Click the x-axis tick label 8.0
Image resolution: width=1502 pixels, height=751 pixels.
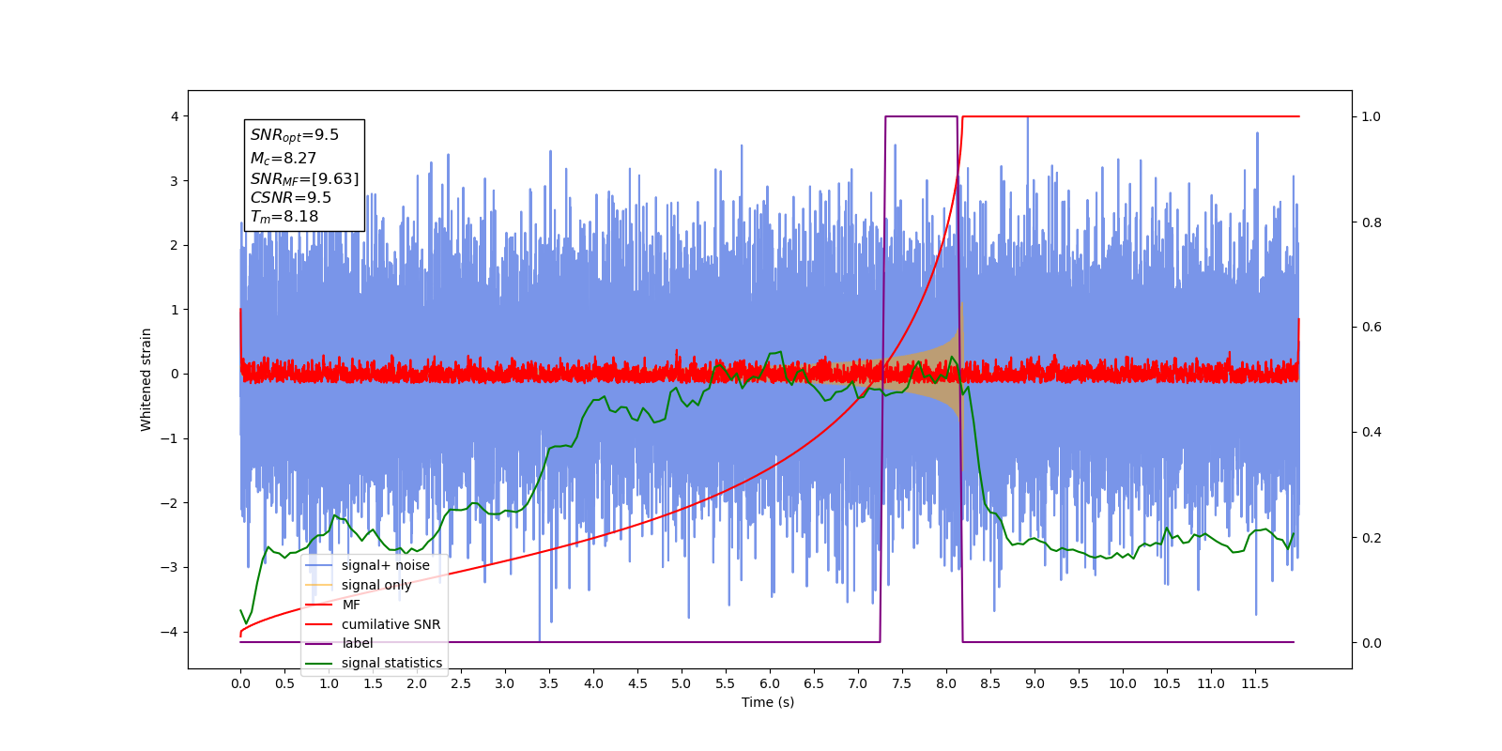946,683
